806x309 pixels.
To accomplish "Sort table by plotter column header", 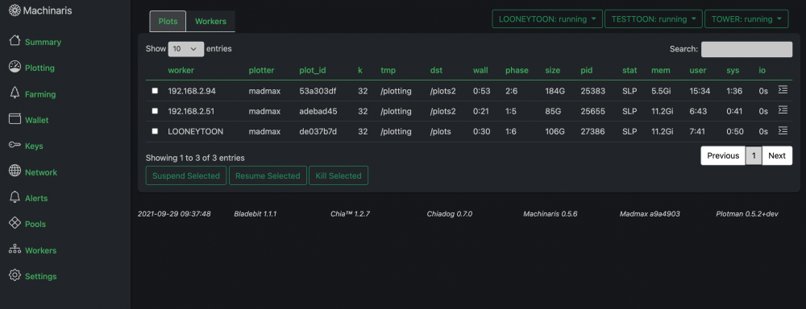I will (262, 70).
